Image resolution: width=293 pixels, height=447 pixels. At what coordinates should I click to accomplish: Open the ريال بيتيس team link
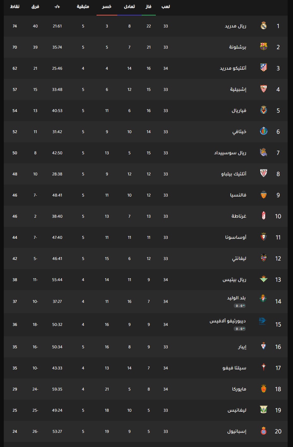pyautogui.click(x=234, y=279)
